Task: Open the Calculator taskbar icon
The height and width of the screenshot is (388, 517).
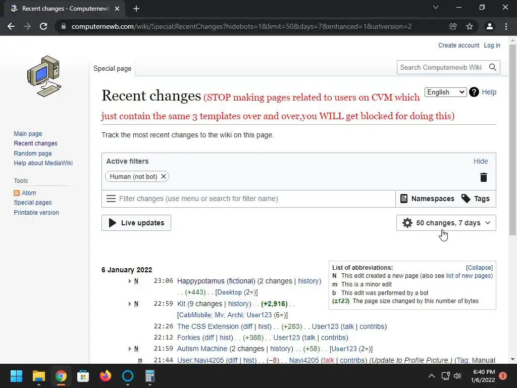Action: 150,376
